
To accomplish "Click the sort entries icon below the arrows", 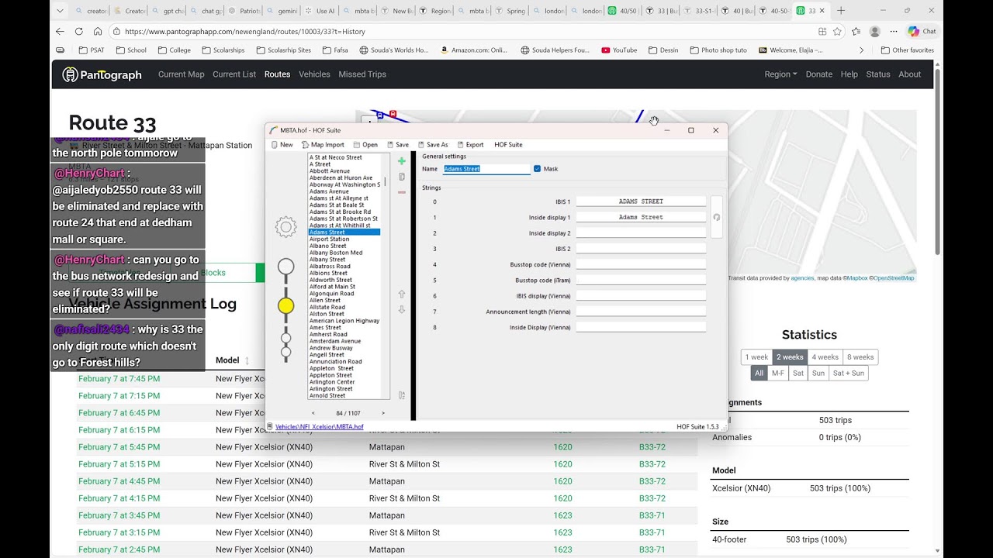I will pos(402,395).
